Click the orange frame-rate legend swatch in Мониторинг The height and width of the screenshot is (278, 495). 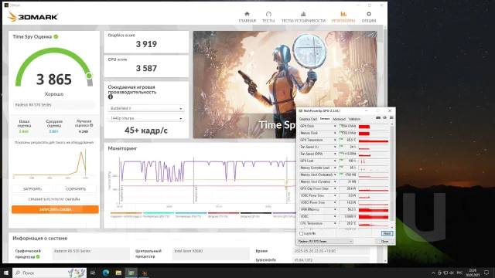[x=126, y=213]
